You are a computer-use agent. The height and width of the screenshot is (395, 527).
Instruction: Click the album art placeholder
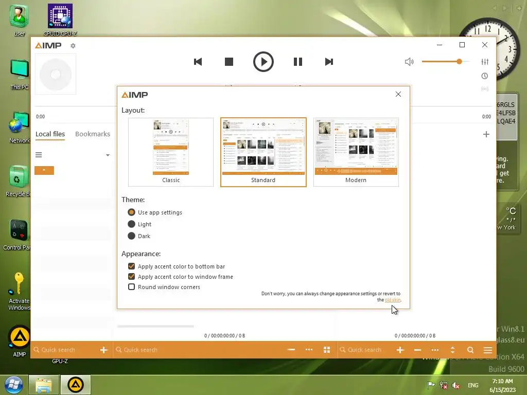tap(56, 74)
